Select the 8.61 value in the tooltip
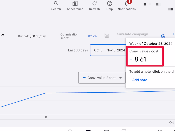The image size is (175, 131). [x=140, y=59]
